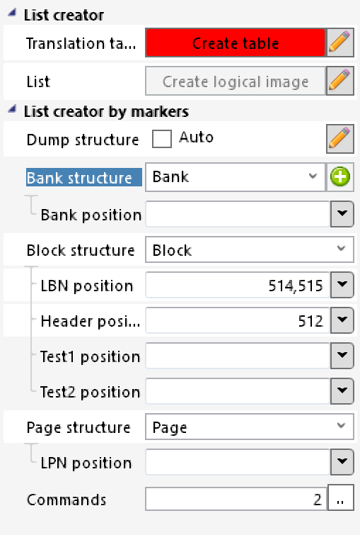Open the Commands ellipsis browse button
This screenshot has height=535, width=360.
click(x=340, y=499)
